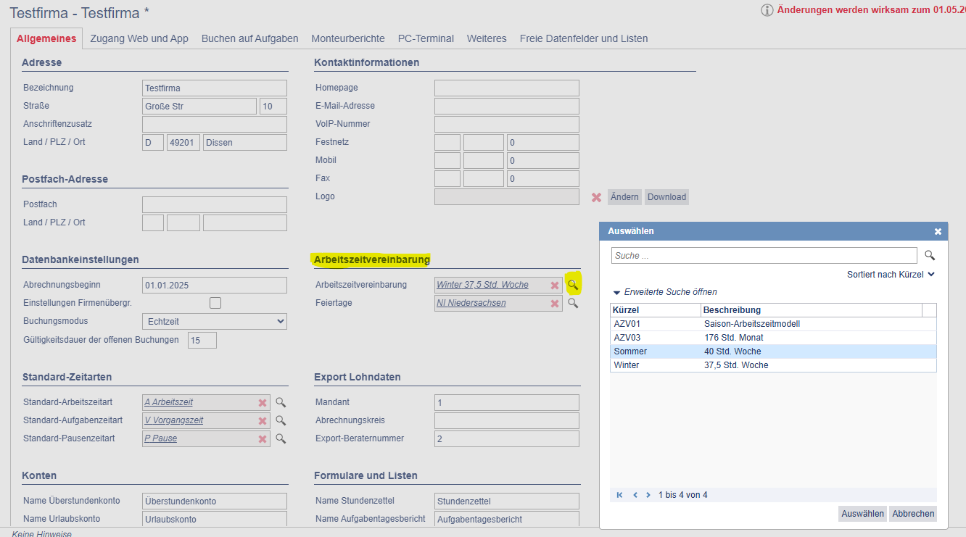Click house number field containing 10
Screen dimensions: 966x537
pyautogui.click(x=273, y=107)
